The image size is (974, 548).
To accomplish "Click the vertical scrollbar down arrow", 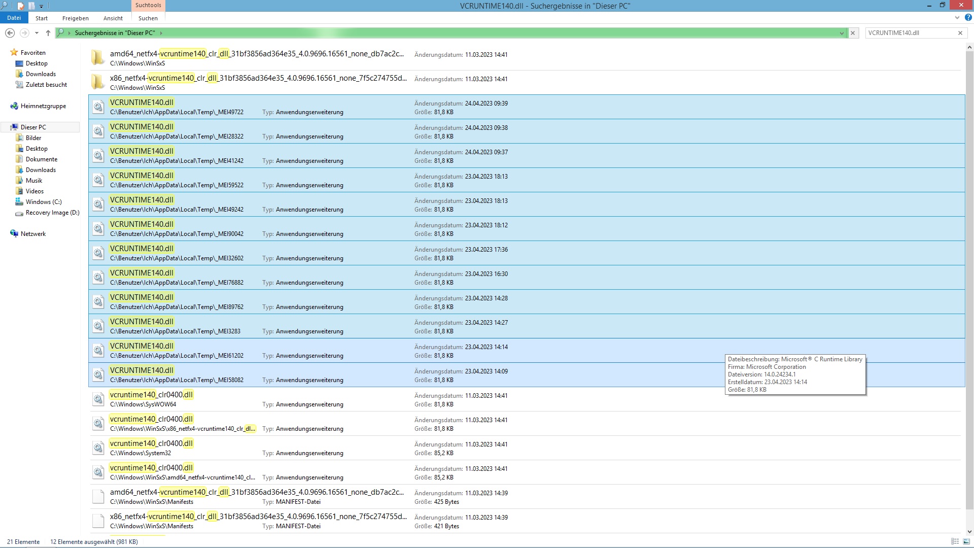I will 969,531.
